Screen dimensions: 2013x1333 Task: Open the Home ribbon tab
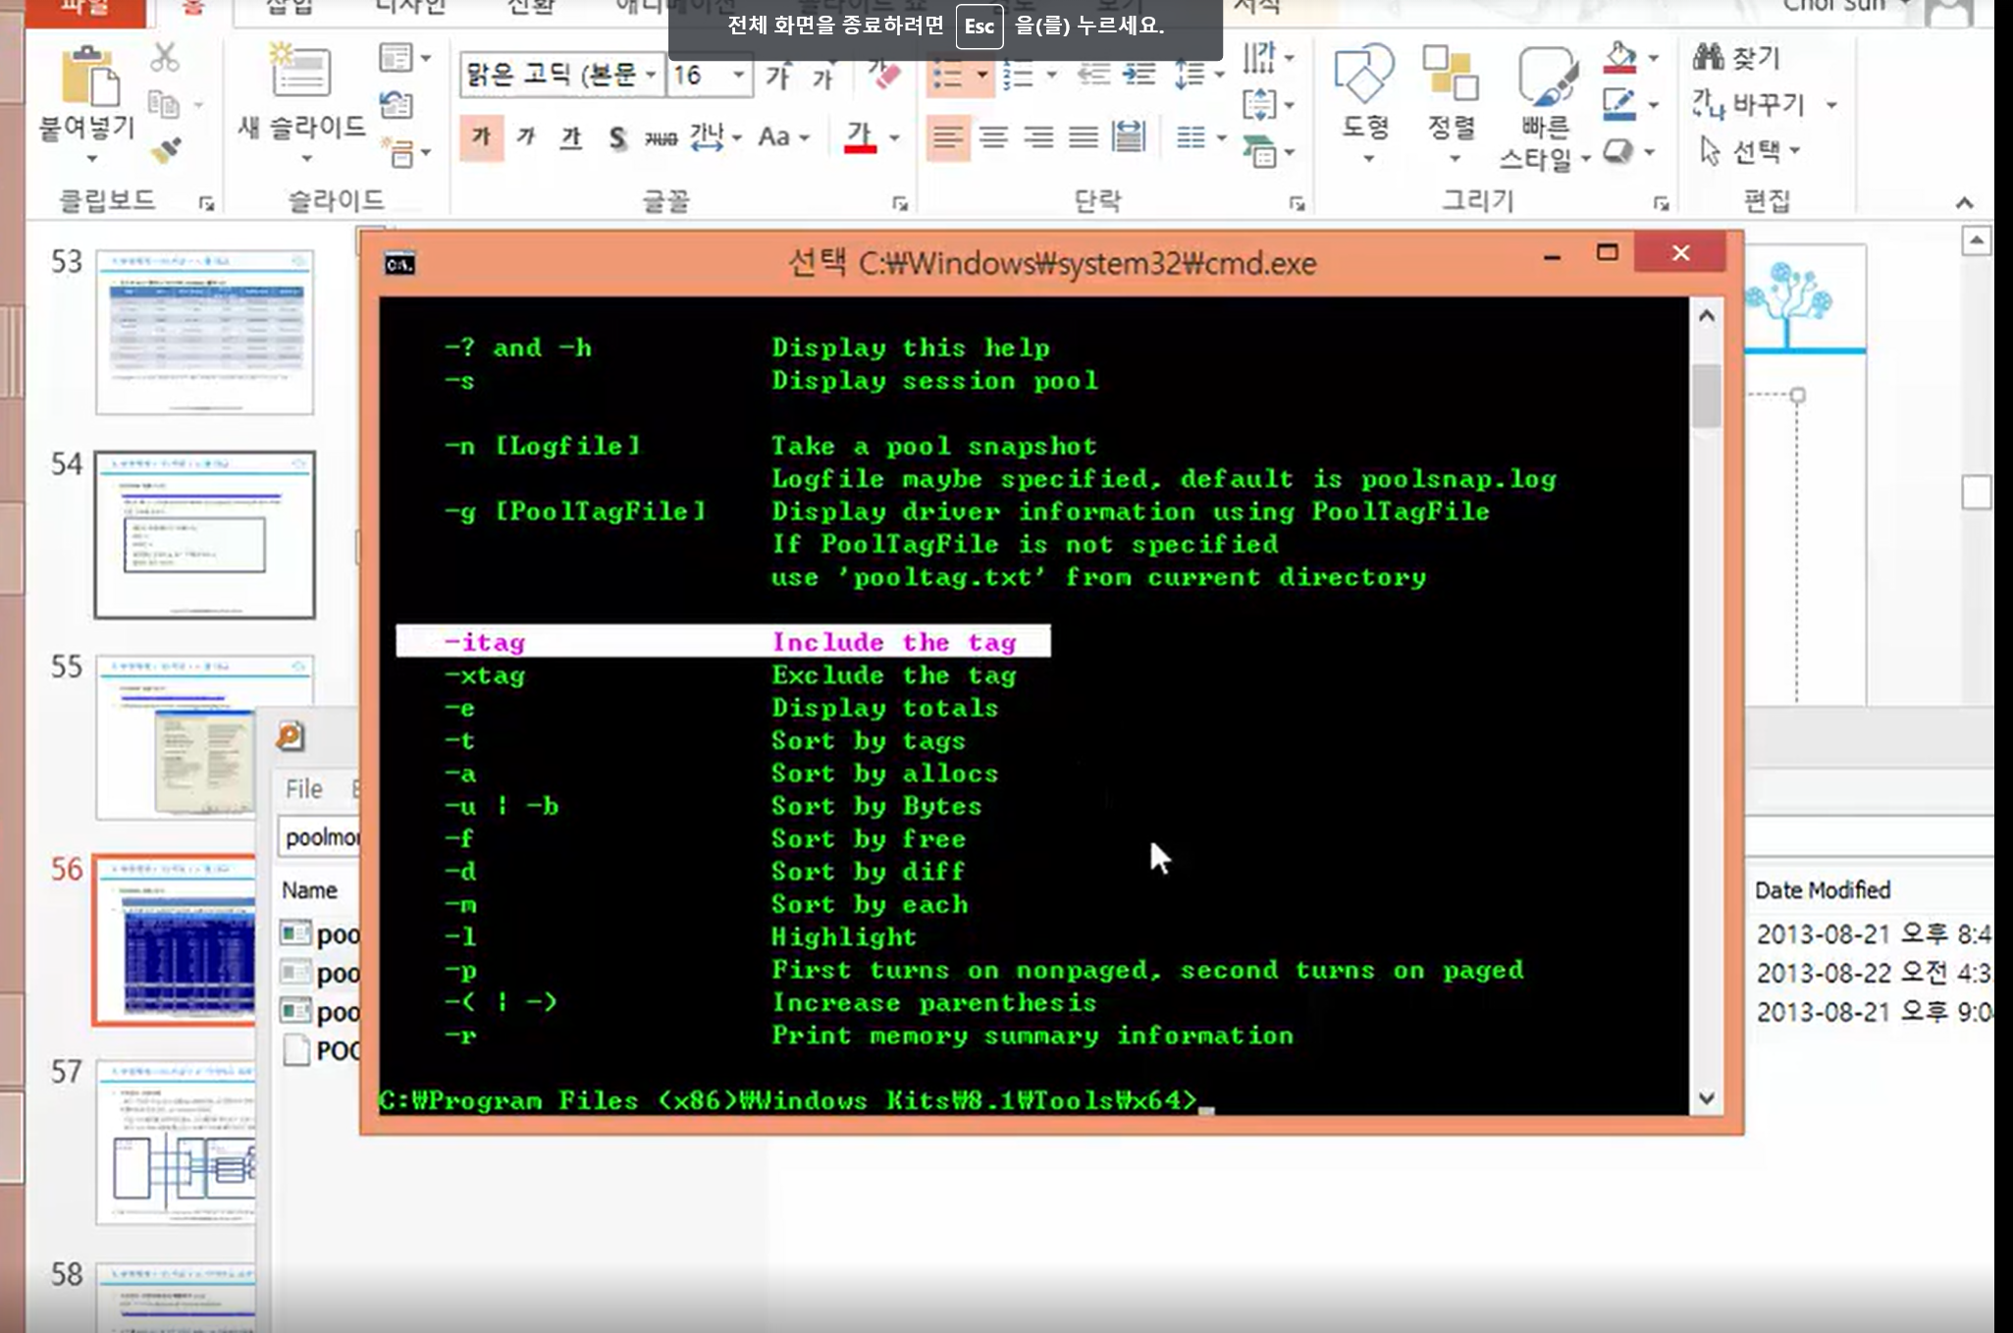[x=191, y=8]
